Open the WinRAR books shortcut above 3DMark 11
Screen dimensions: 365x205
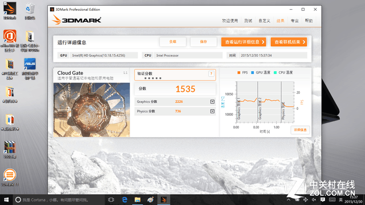point(10,149)
